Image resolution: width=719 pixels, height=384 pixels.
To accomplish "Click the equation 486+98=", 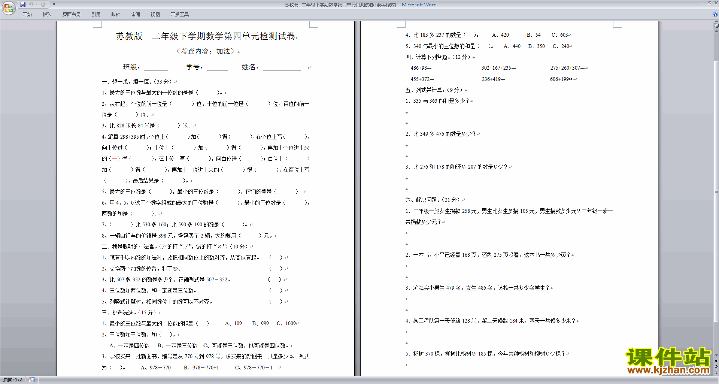I will [421, 68].
